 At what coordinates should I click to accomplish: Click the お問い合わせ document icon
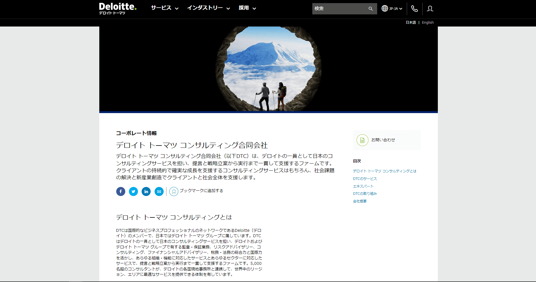[363, 140]
